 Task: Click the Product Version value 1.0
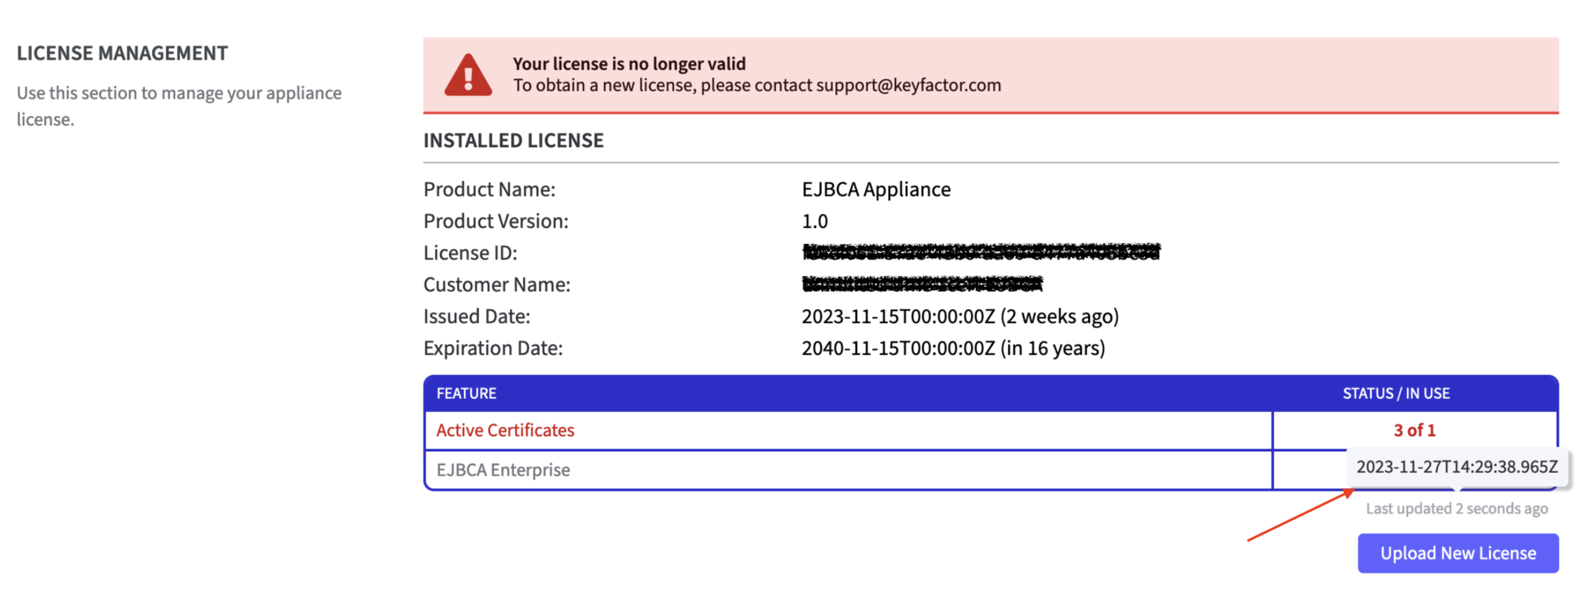pos(814,221)
